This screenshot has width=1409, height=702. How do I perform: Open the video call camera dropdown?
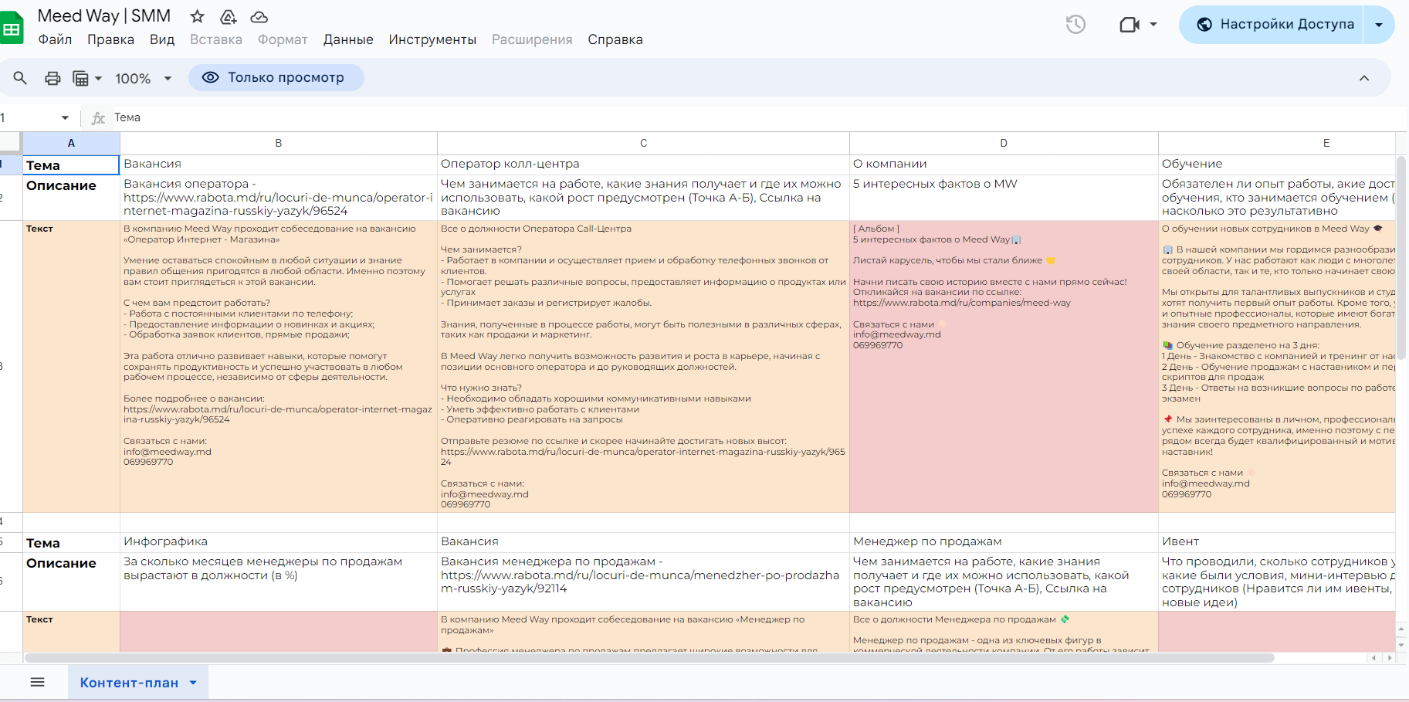point(1139,25)
